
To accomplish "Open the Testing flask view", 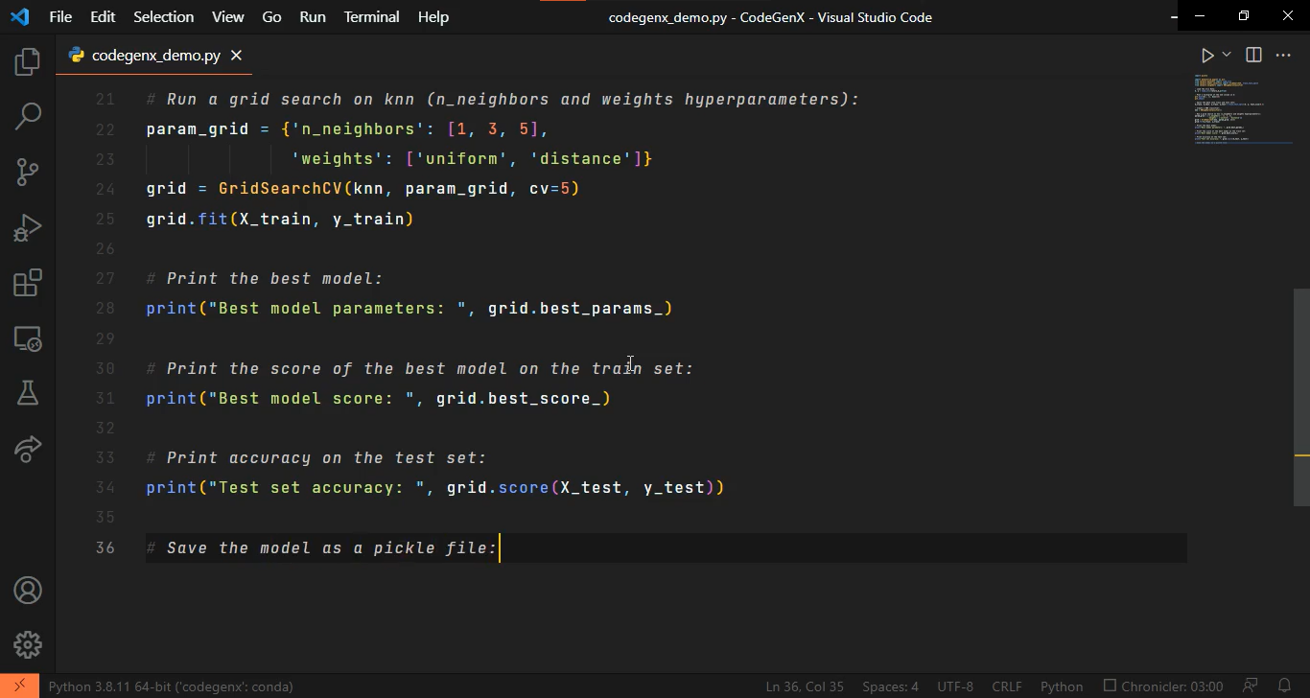I will pyautogui.click(x=28, y=392).
